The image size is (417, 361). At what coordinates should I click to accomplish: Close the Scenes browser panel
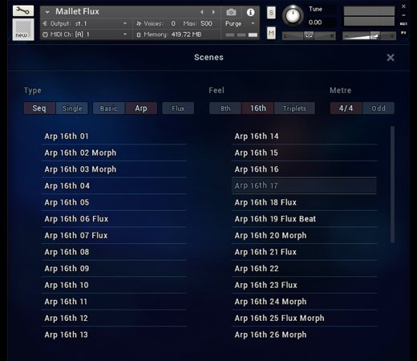tap(391, 58)
